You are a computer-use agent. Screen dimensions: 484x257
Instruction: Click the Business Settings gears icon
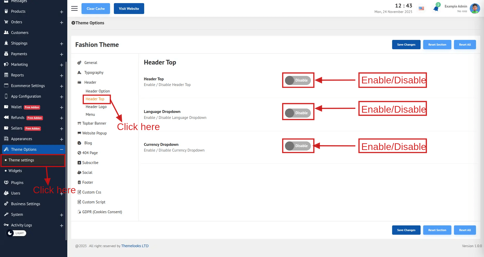[6, 204]
